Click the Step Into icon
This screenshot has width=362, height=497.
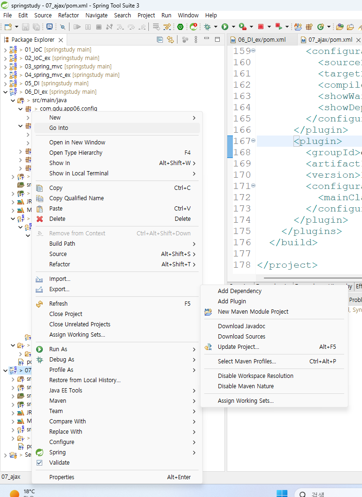tap(120, 27)
